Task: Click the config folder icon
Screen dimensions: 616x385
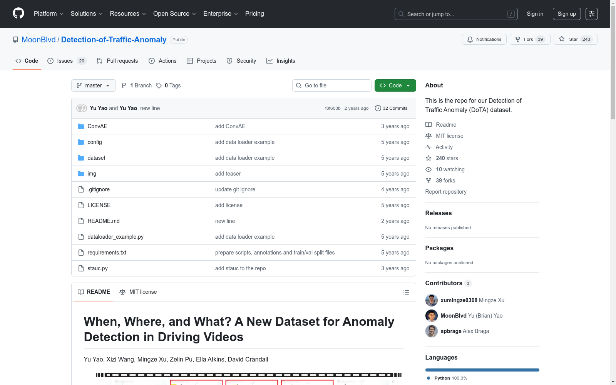Action: [x=81, y=142]
